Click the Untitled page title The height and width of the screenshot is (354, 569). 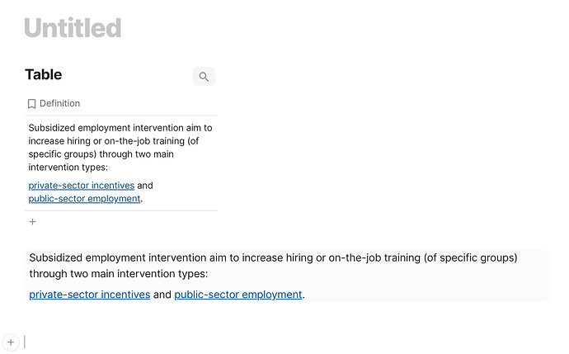tap(73, 28)
